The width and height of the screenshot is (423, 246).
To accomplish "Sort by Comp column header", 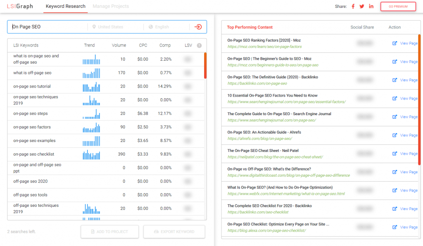I will (x=165, y=45).
